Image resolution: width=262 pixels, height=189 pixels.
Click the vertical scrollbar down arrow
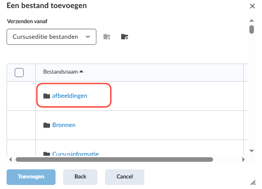point(251,151)
